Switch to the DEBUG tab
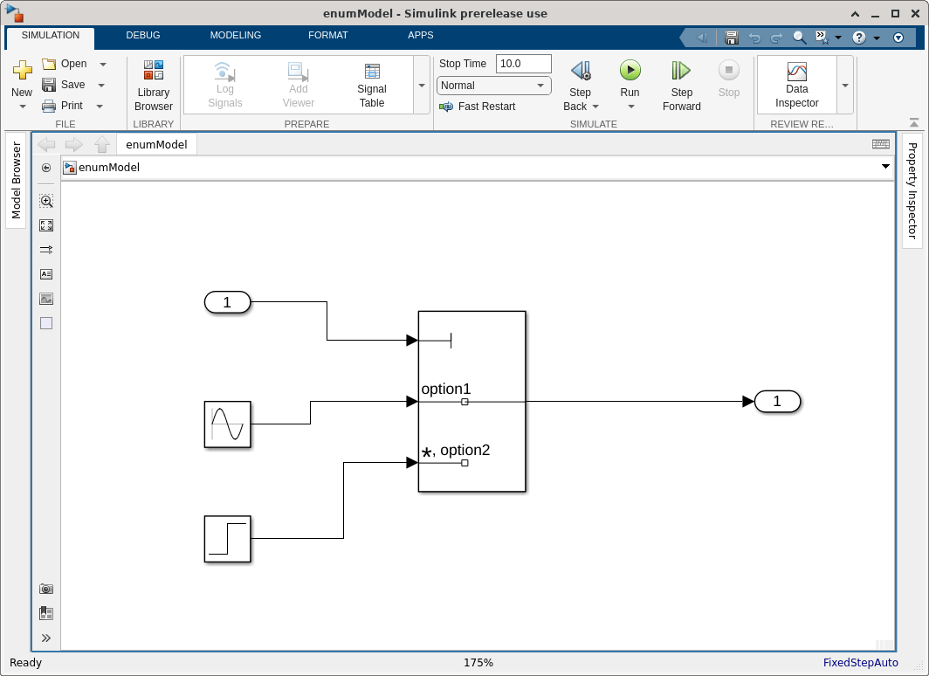The image size is (929, 676). click(143, 36)
